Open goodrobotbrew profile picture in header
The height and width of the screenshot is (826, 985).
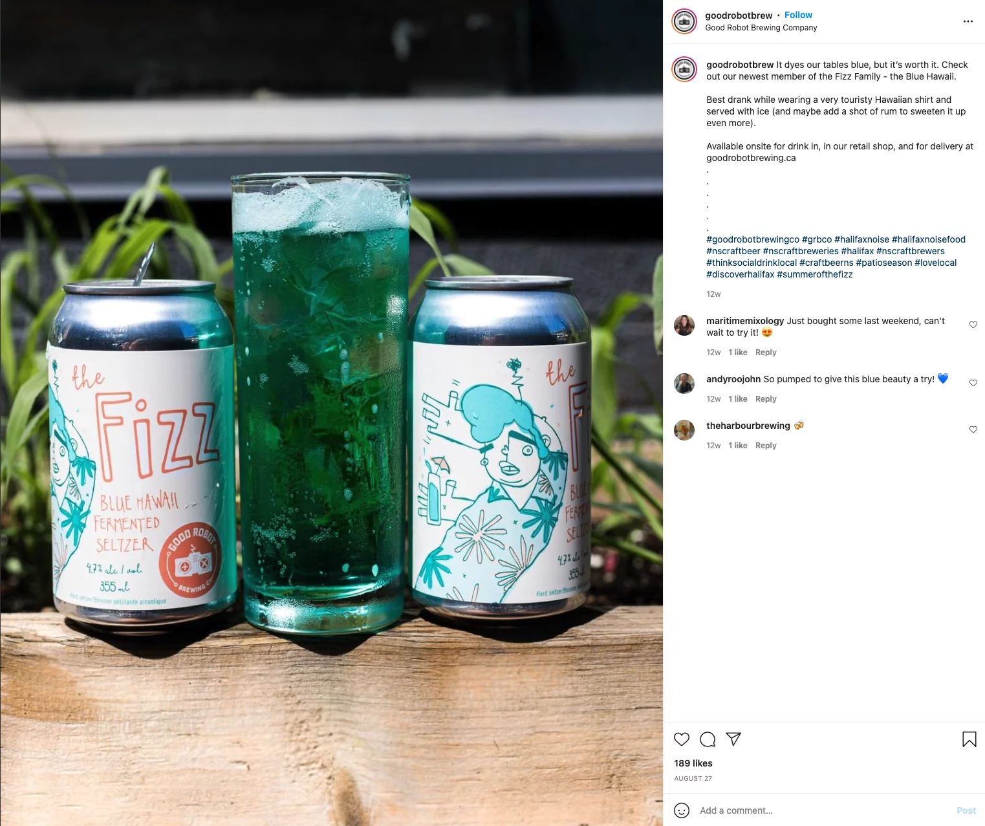pyautogui.click(x=684, y=21)
